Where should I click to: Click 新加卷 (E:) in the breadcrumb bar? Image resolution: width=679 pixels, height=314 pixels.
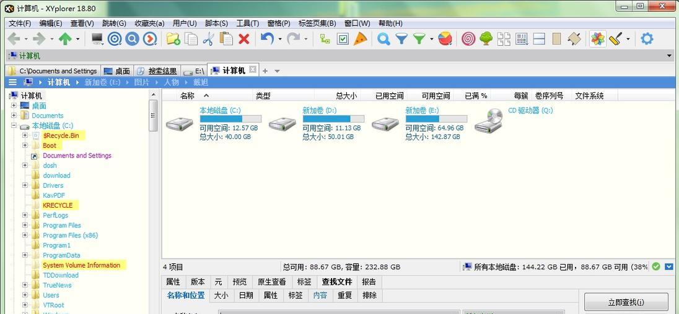103,82
